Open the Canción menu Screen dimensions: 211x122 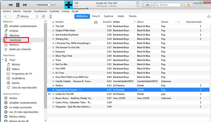click(x=27, y=11)
